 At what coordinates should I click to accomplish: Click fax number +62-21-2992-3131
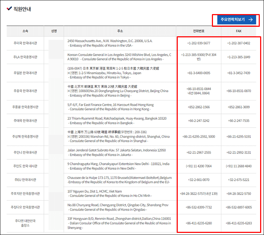coord(239,153)
